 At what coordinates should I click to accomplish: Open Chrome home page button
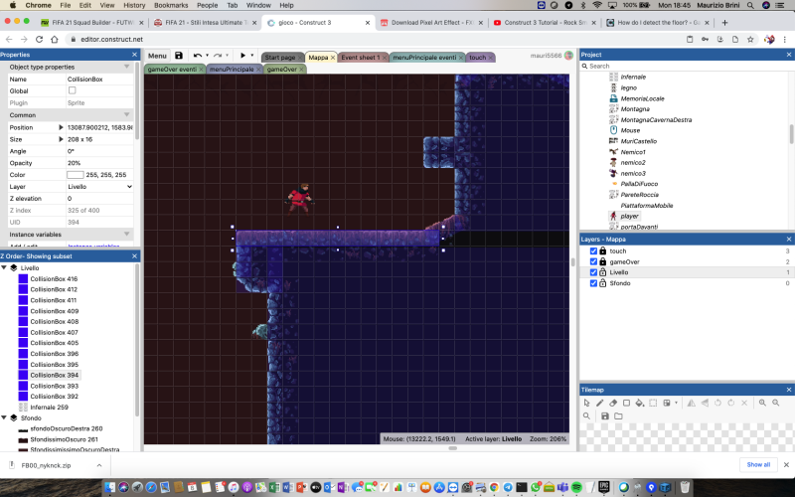[x=55, y=39]
